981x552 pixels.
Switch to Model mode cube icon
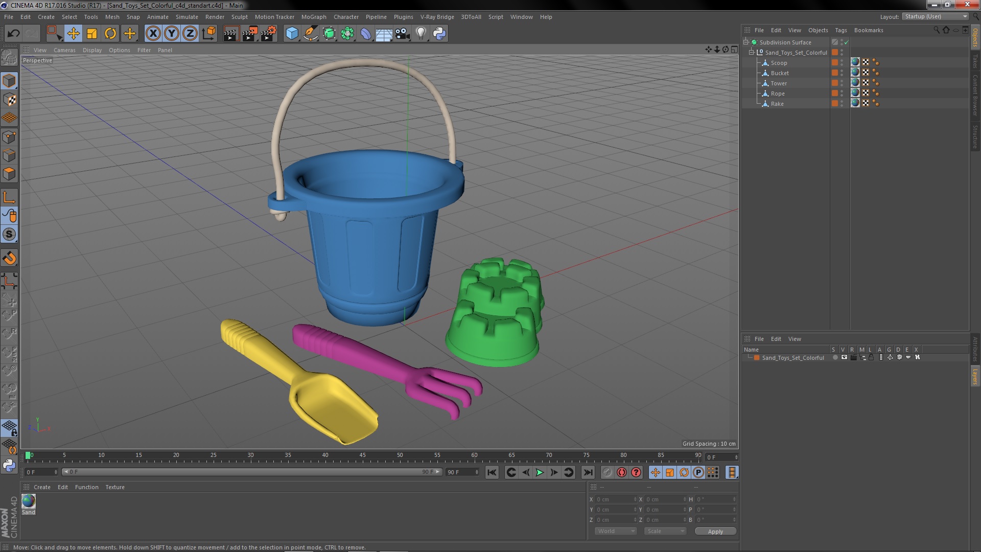[x=9, y=81]
